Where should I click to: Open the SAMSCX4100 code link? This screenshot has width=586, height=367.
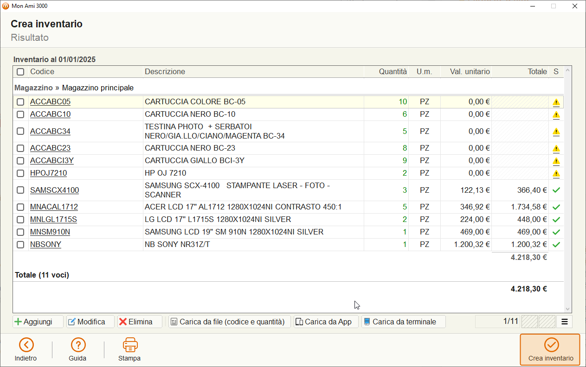[x=55, y=190]
